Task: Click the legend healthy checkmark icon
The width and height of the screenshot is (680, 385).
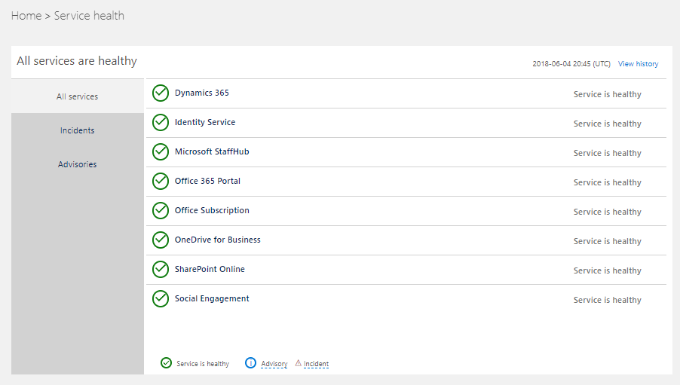Action: [166, 363]
